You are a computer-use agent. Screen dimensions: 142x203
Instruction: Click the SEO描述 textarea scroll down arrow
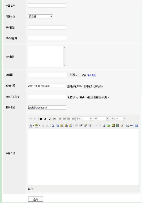click(x=64, y=65)
